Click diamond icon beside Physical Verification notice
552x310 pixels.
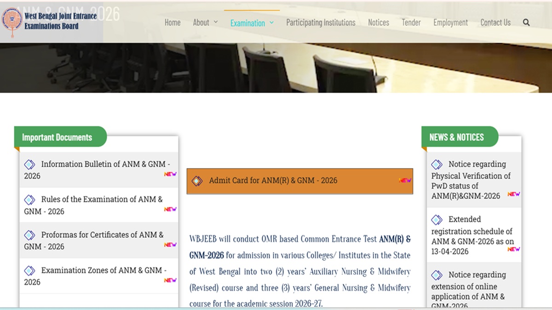point(437,164)
